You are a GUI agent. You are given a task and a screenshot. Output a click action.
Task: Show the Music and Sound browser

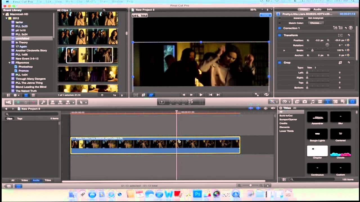pyautogui.click(x=312, y=102)
